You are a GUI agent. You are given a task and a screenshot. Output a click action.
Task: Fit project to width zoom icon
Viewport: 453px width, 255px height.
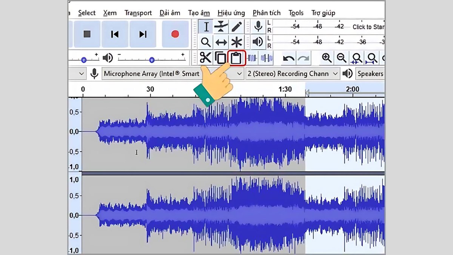tap(372, 59)
